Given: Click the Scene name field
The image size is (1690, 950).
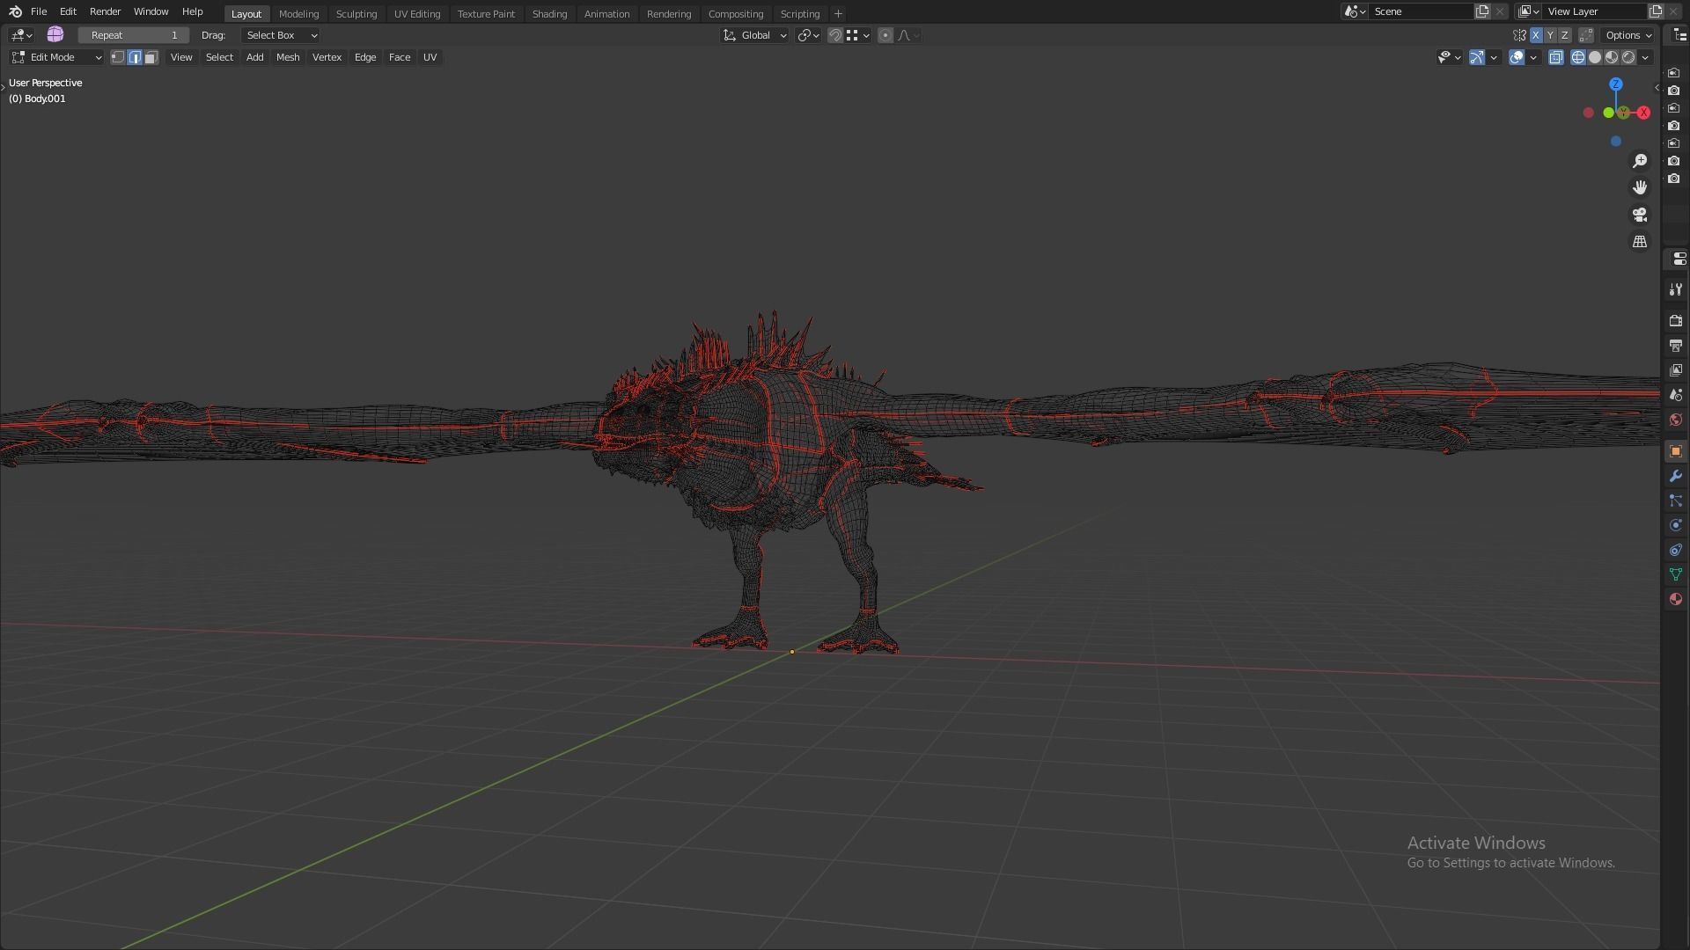Looking at the screenshot, I should coord(1421,11).
